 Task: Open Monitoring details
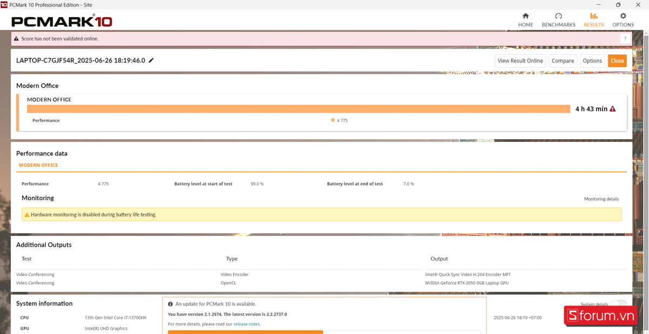[601, 199]
